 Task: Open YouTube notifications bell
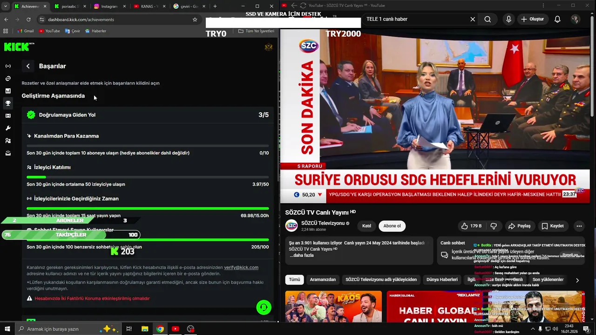click(x=557, y=19)
